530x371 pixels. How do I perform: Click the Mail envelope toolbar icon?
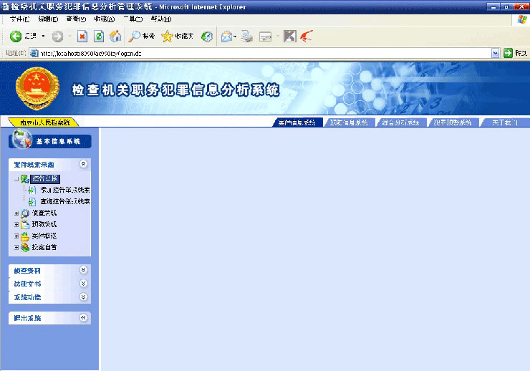226,36
